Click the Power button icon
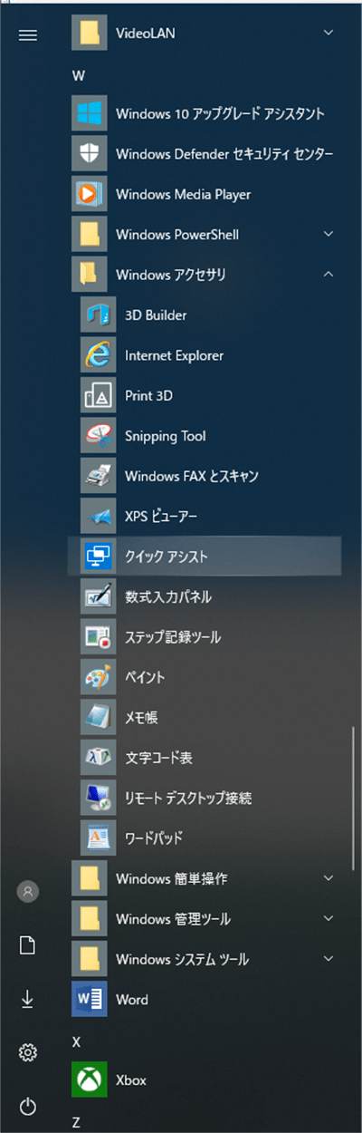 tap(28, 1105)
